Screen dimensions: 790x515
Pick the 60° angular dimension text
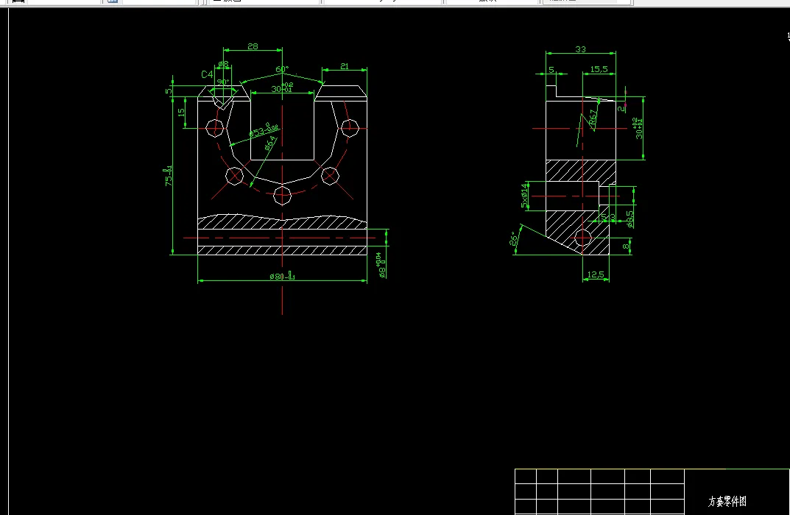[282, 69]
